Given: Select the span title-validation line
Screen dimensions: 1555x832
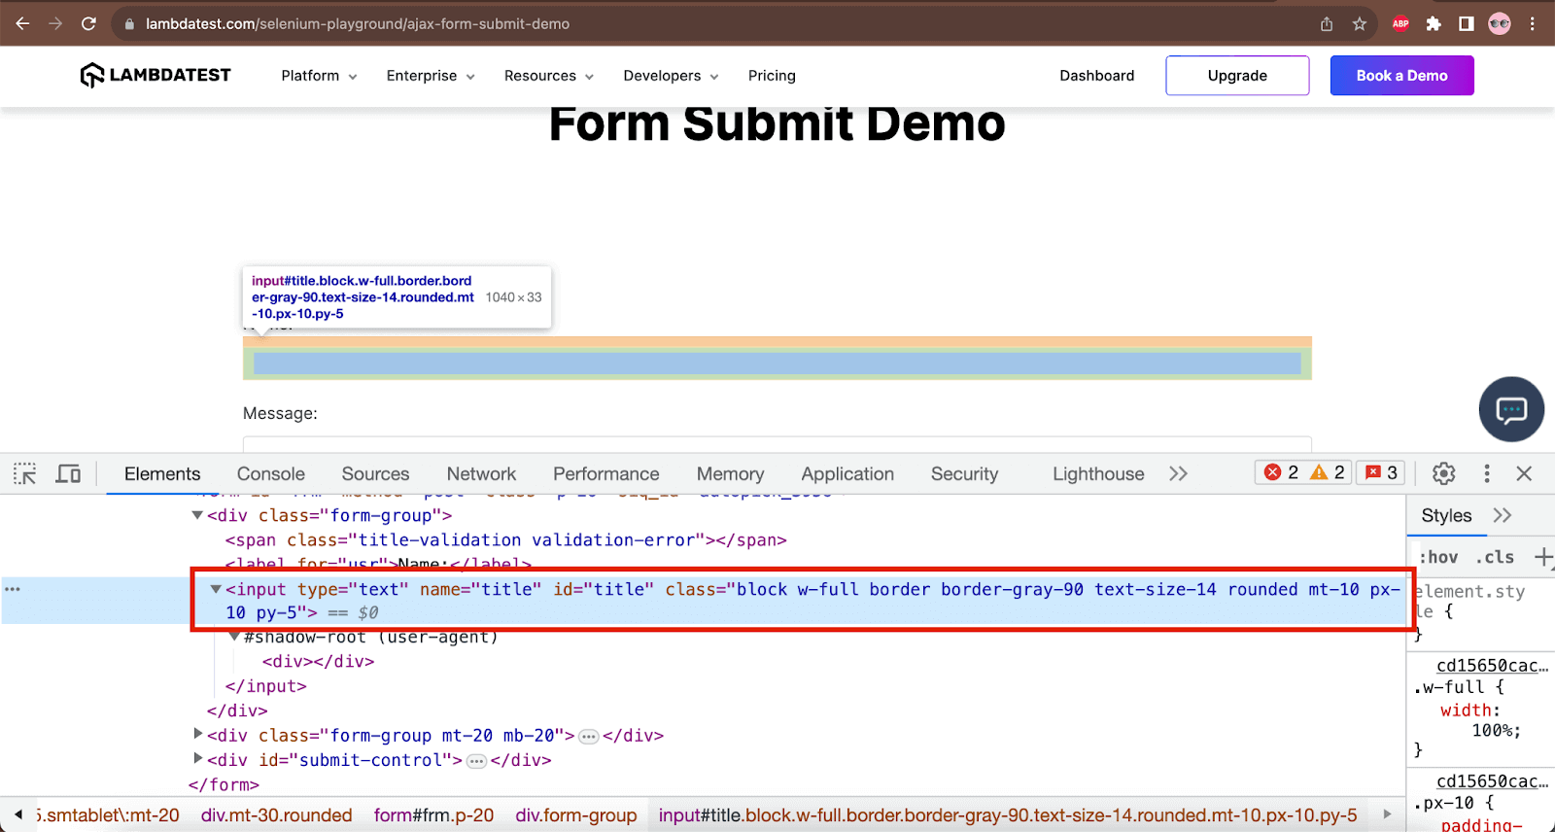Looking at the screenshot, I should (506, 539).
